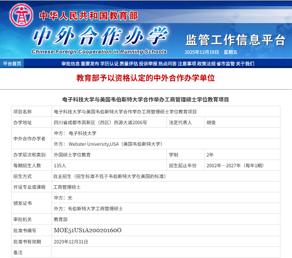Click the 法定代表人 label cell
Viewport: 292px width, 258px height.
tap(185, 122)
